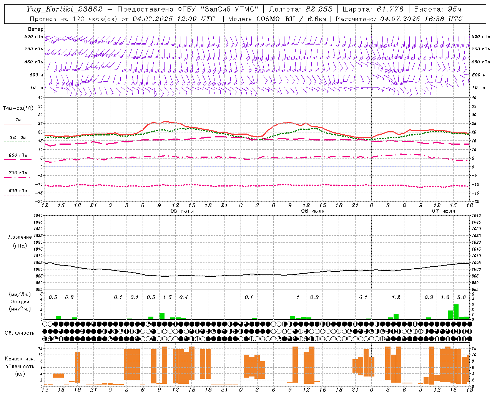Click the 'Широта: 61.776' header value
This screenshot has width=492, height=393.
coord(373,9)
